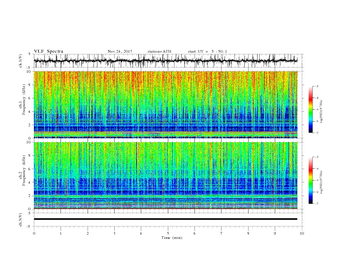Click the flat ch.3 voltage trace line
The image size is (340, 262).
[x=165, y=219]
